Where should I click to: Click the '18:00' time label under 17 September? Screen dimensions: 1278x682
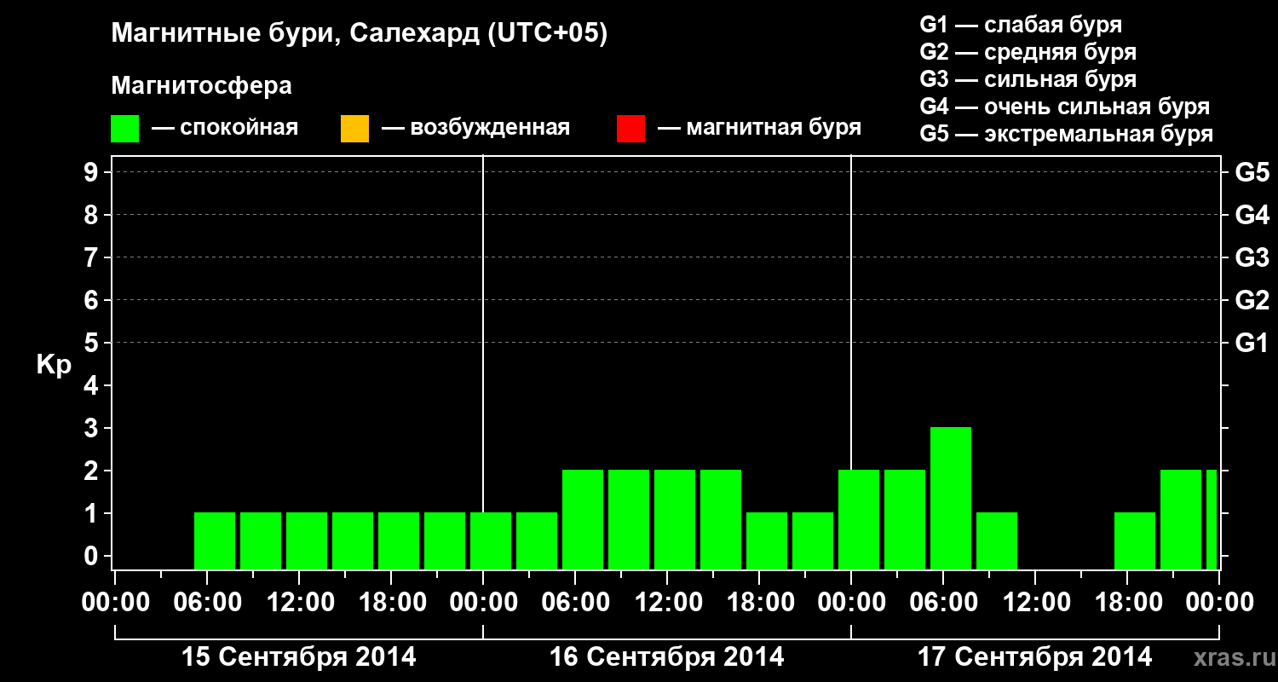(1127, 603)
